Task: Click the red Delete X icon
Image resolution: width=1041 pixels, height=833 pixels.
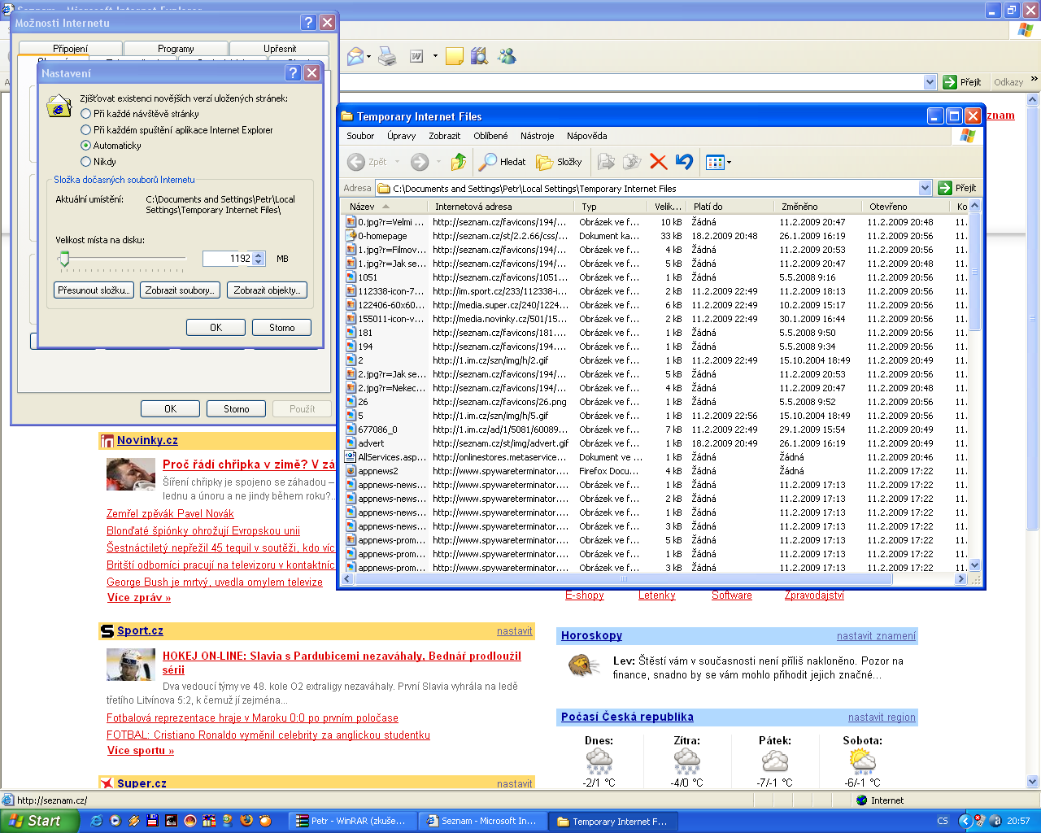Action: 659,162
